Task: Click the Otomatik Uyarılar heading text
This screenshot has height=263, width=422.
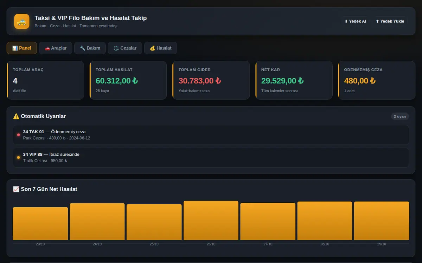Action: coord(43,116)
